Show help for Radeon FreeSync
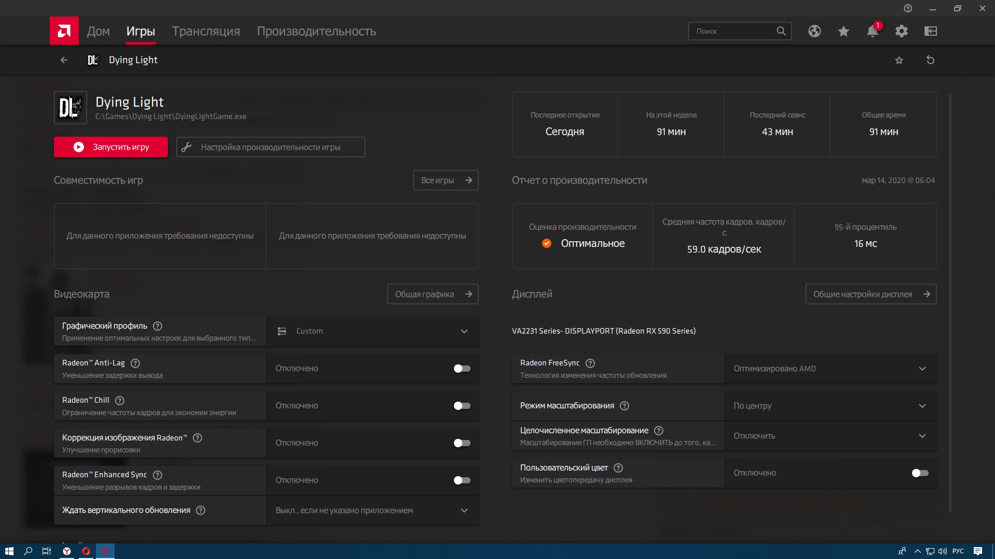The image size is (995, 559). pyautogui.click(x=590, y=363)
